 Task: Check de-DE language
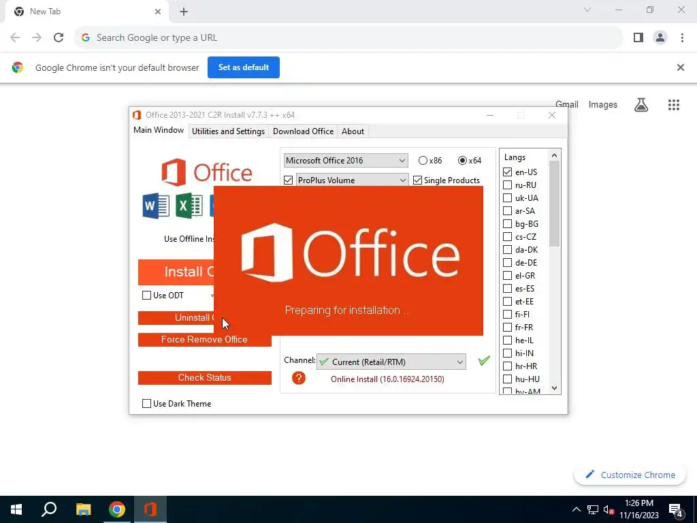tap(507, 263)
